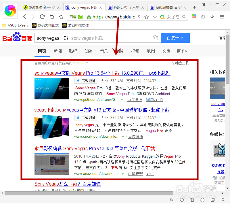This screenshot has width=230, height=204.
Task: Click the camera image-search icon
Action: (155, 38)
